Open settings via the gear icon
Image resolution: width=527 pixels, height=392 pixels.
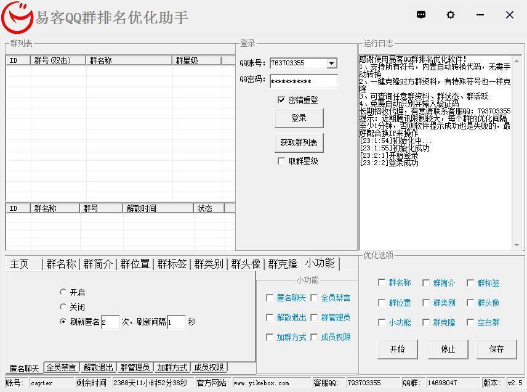point(451,15)
